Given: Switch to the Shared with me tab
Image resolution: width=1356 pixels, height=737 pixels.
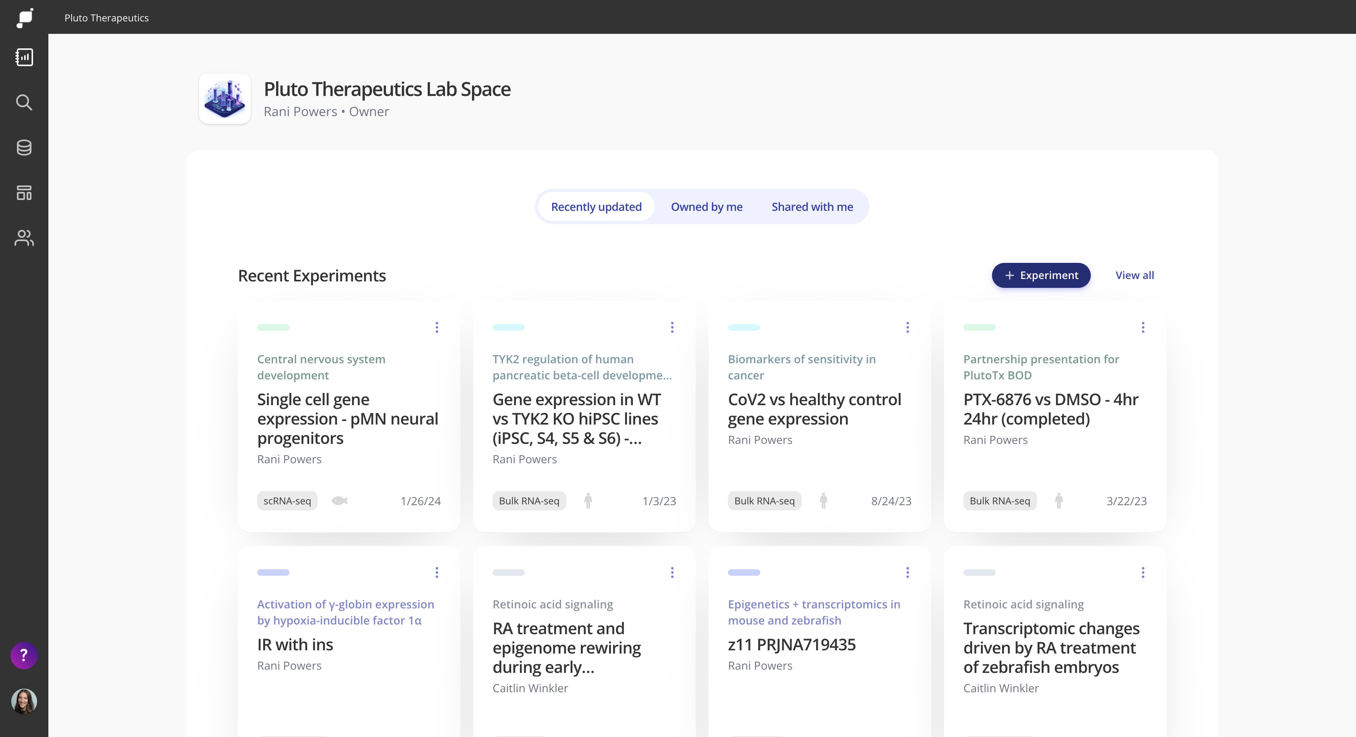Looking at the screenshot, I should pos(812,207).
